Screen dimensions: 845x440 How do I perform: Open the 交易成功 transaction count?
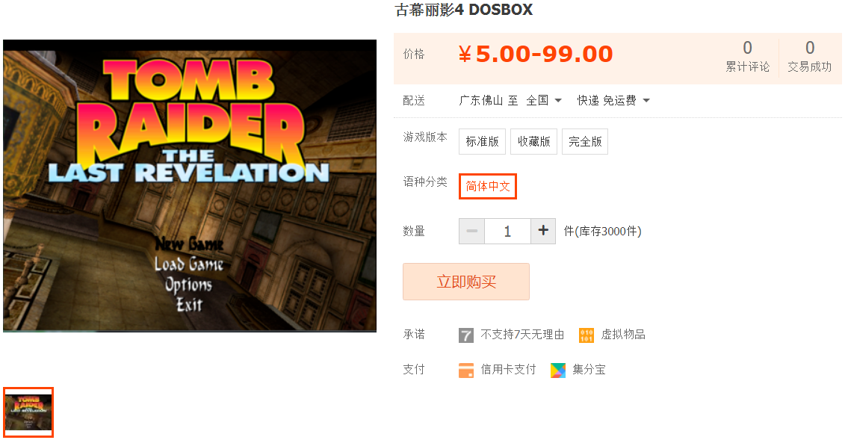pyautogui.click(x=809, y=57)
